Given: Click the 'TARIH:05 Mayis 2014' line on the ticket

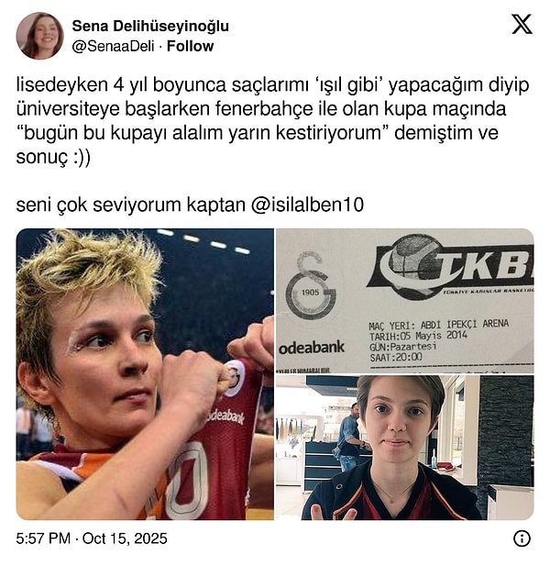Looking at the screenshot, I should point(418,336).
